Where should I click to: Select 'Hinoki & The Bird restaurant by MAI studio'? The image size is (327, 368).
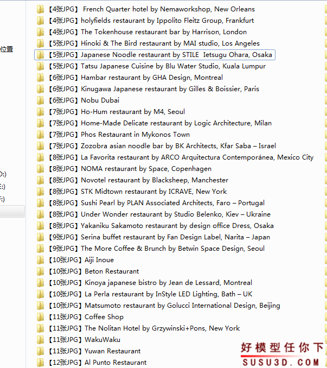[170, 43]
